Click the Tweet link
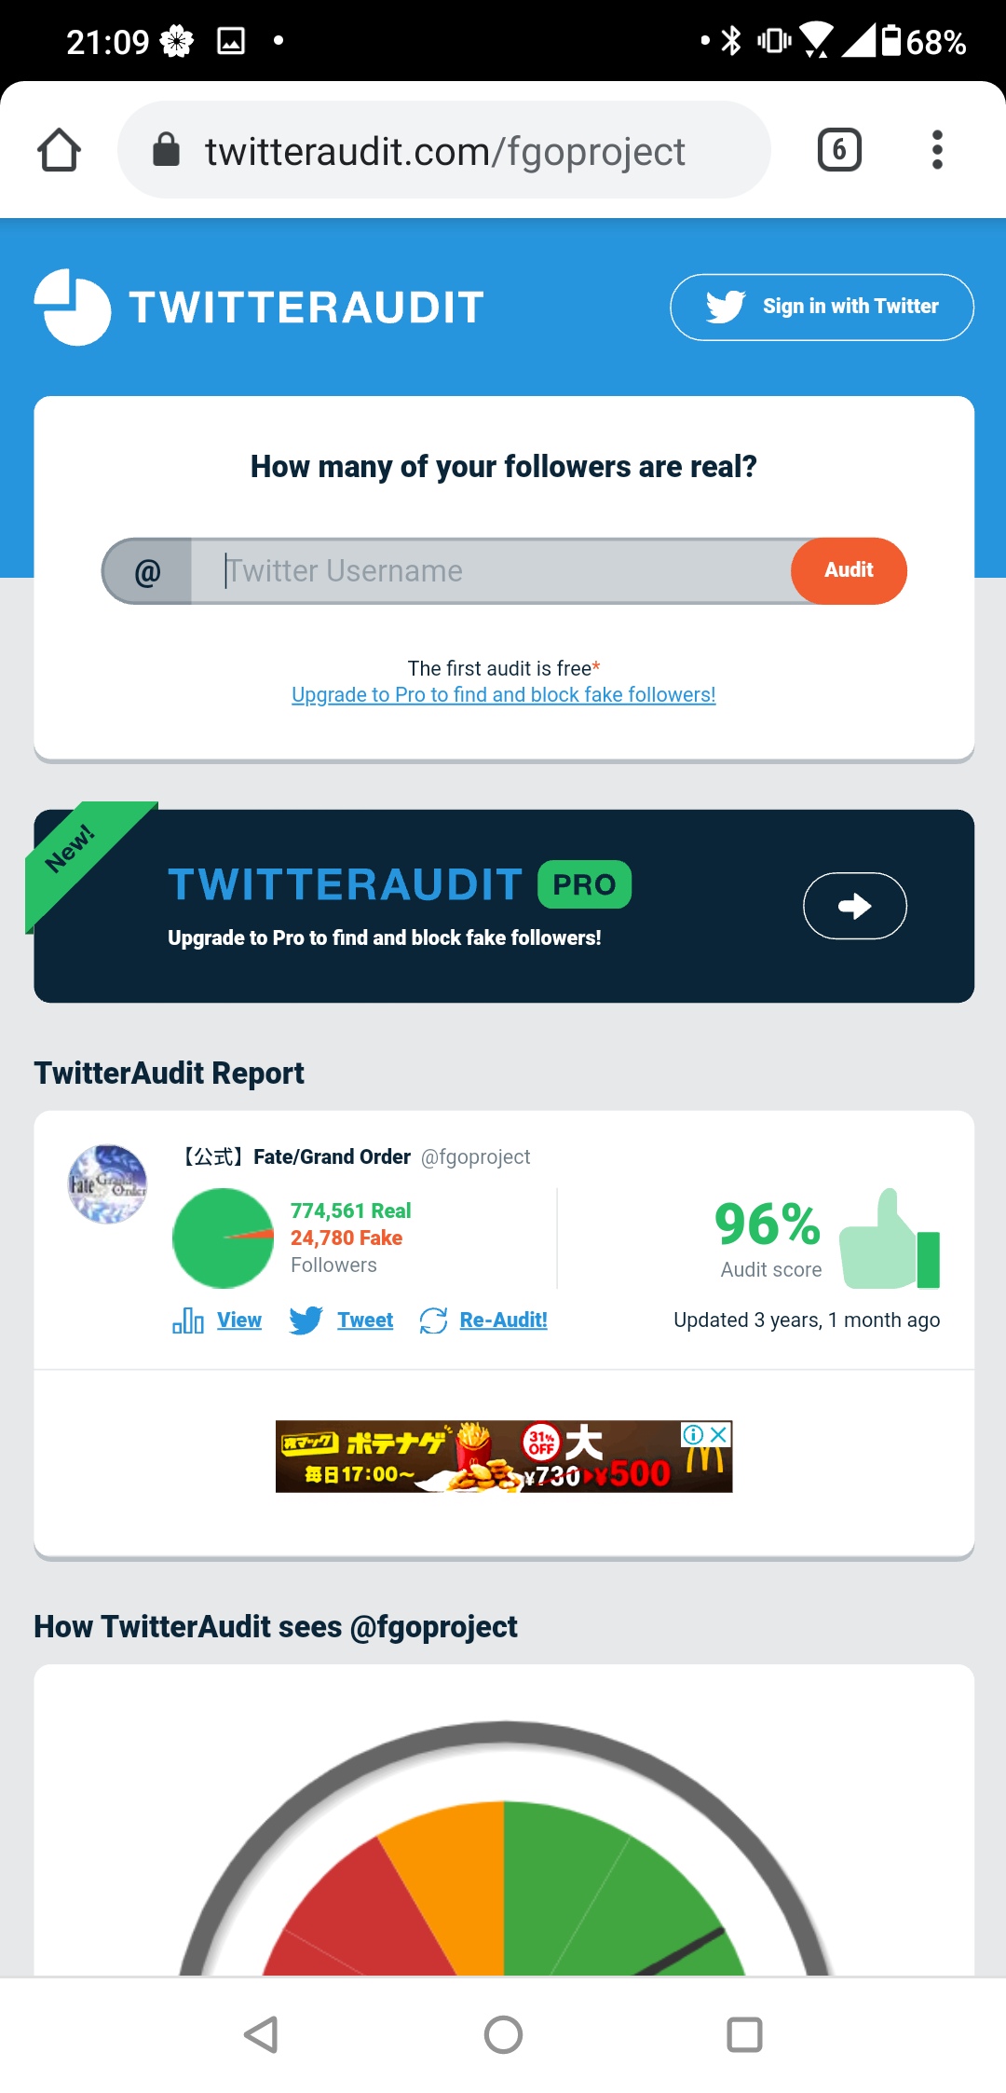Screen dimensions: 1006x2093 (x=365, y=1320)
